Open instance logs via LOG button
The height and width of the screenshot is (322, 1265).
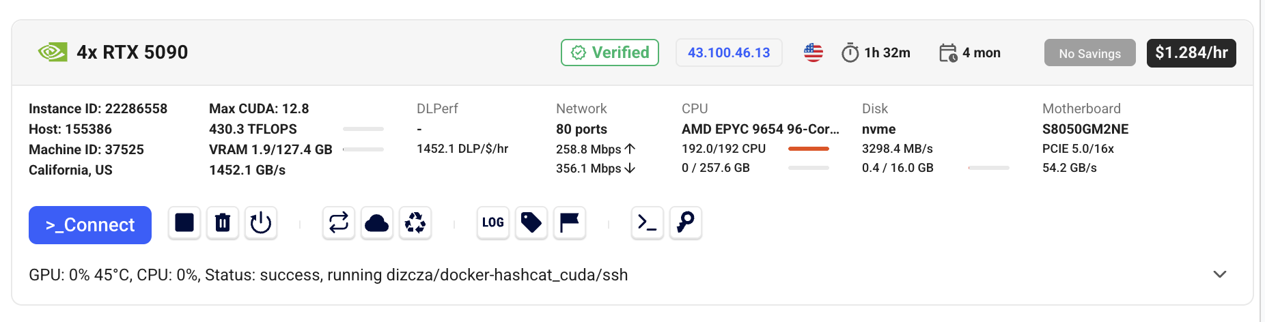[x=493, y=223]
